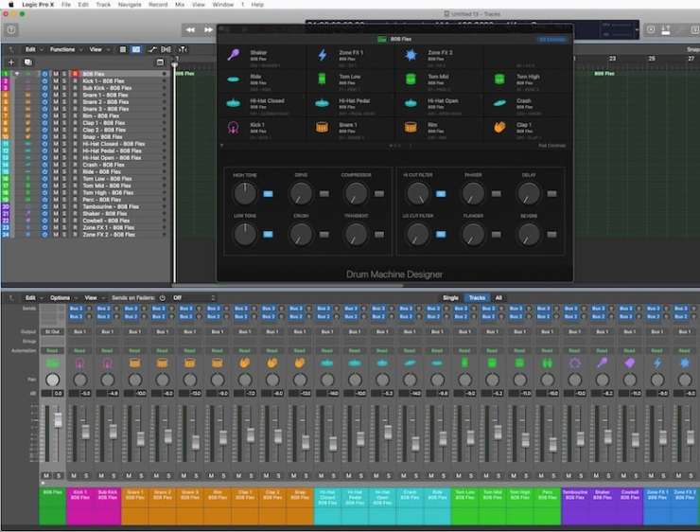Select the Clap 1 hand pad icon
Viewport: 700px width, 532px height.
(x=499, y=128)
